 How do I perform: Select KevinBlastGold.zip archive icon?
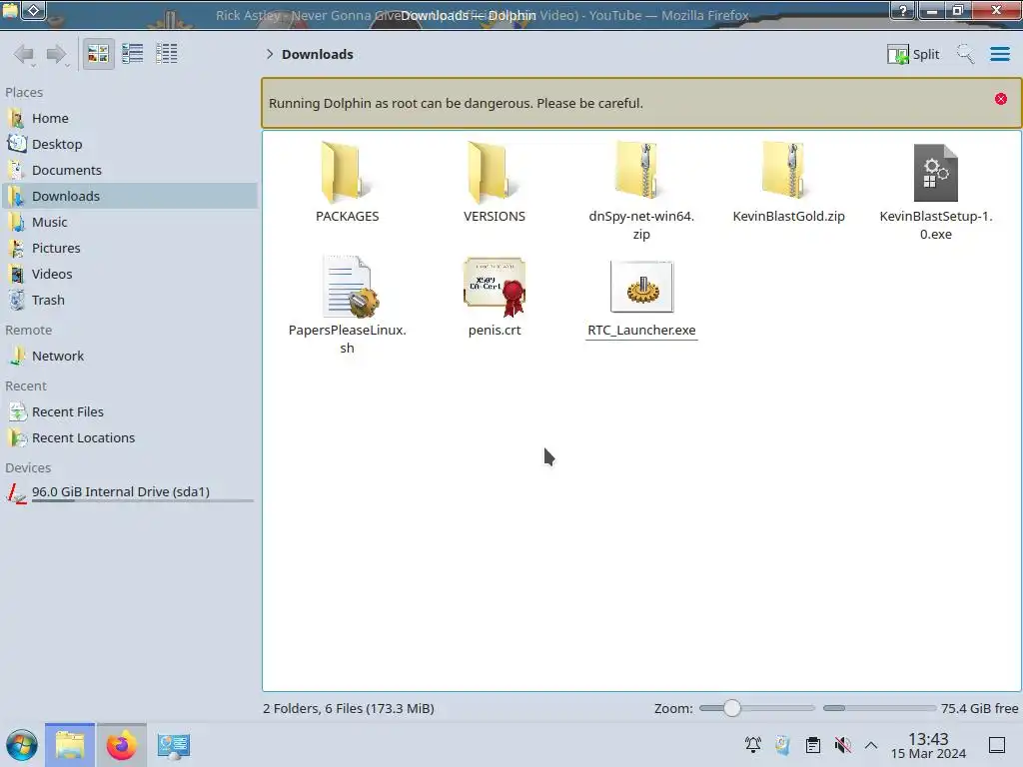click(x=788, y=171)
